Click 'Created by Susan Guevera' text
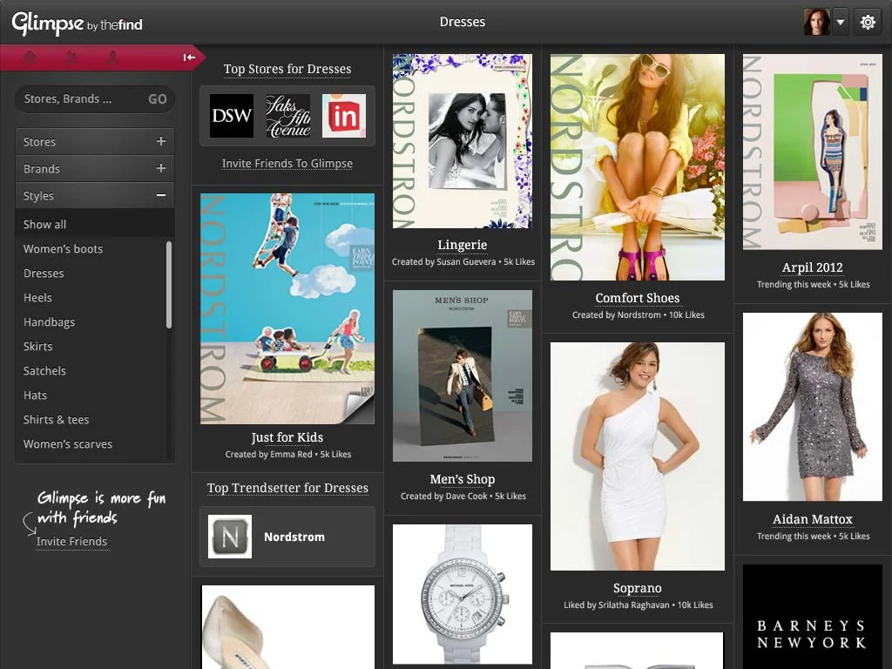The width and height of the screenshot is (892, 669). [x=443, y=262]
